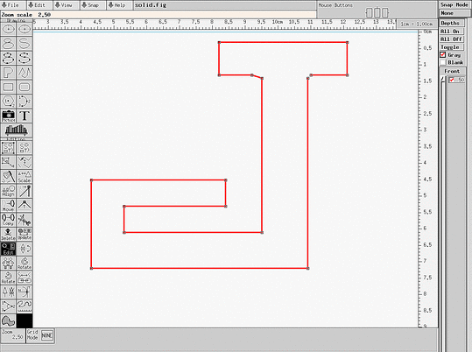Click the All Off depths button
Image resolution: width=472 pixels, height=352 pixels.
[x=451, y=39]
